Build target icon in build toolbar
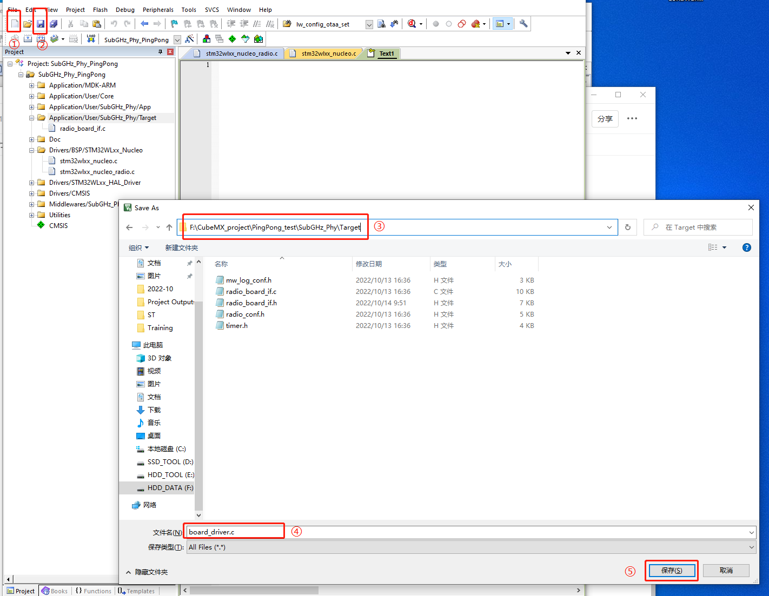Viewport: 769px width, 596px height. pyautogui.click(x=28, y=39)
